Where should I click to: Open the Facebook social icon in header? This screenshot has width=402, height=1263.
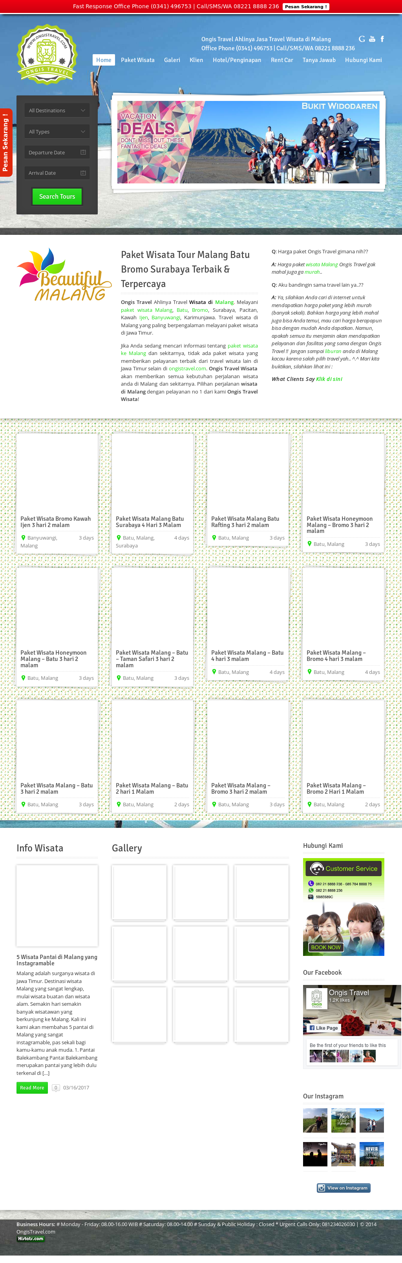(382, 39)
